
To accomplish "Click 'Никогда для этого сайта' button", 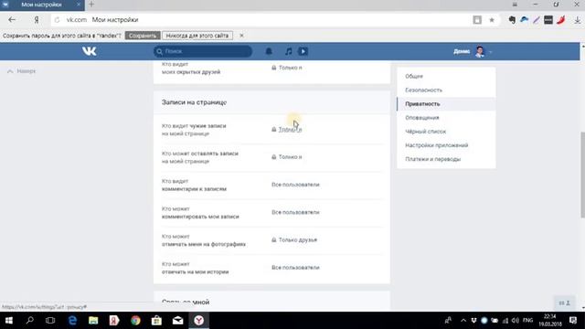I will 197,36.
